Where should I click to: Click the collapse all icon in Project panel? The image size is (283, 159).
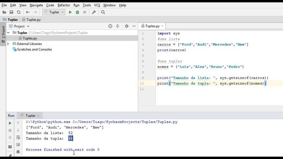tap(118, 26)
